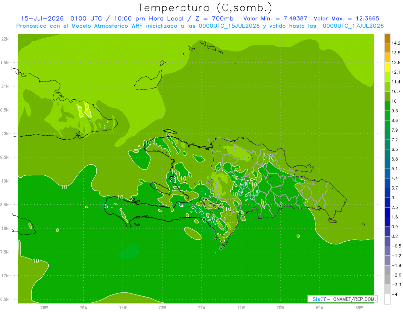Click the "10.7" color scale value
This screenshot has width=403, height=312.
click(x=396, y=92)
